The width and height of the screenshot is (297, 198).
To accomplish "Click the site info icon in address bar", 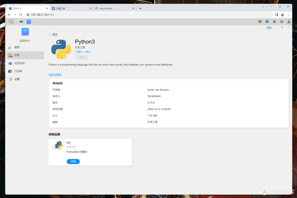I will 28,15.
